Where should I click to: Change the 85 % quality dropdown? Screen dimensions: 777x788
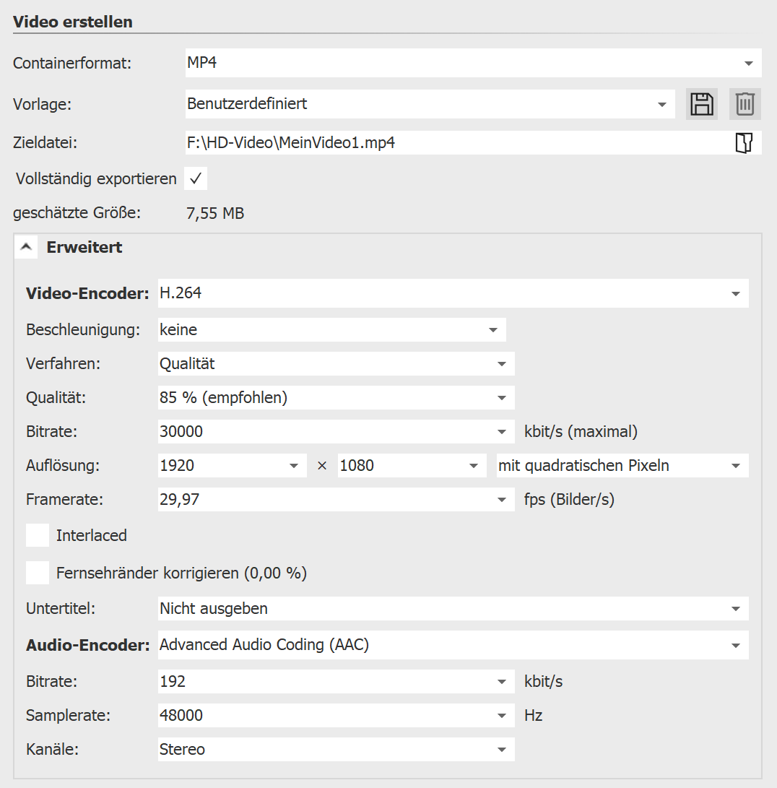tap(502, 398)
